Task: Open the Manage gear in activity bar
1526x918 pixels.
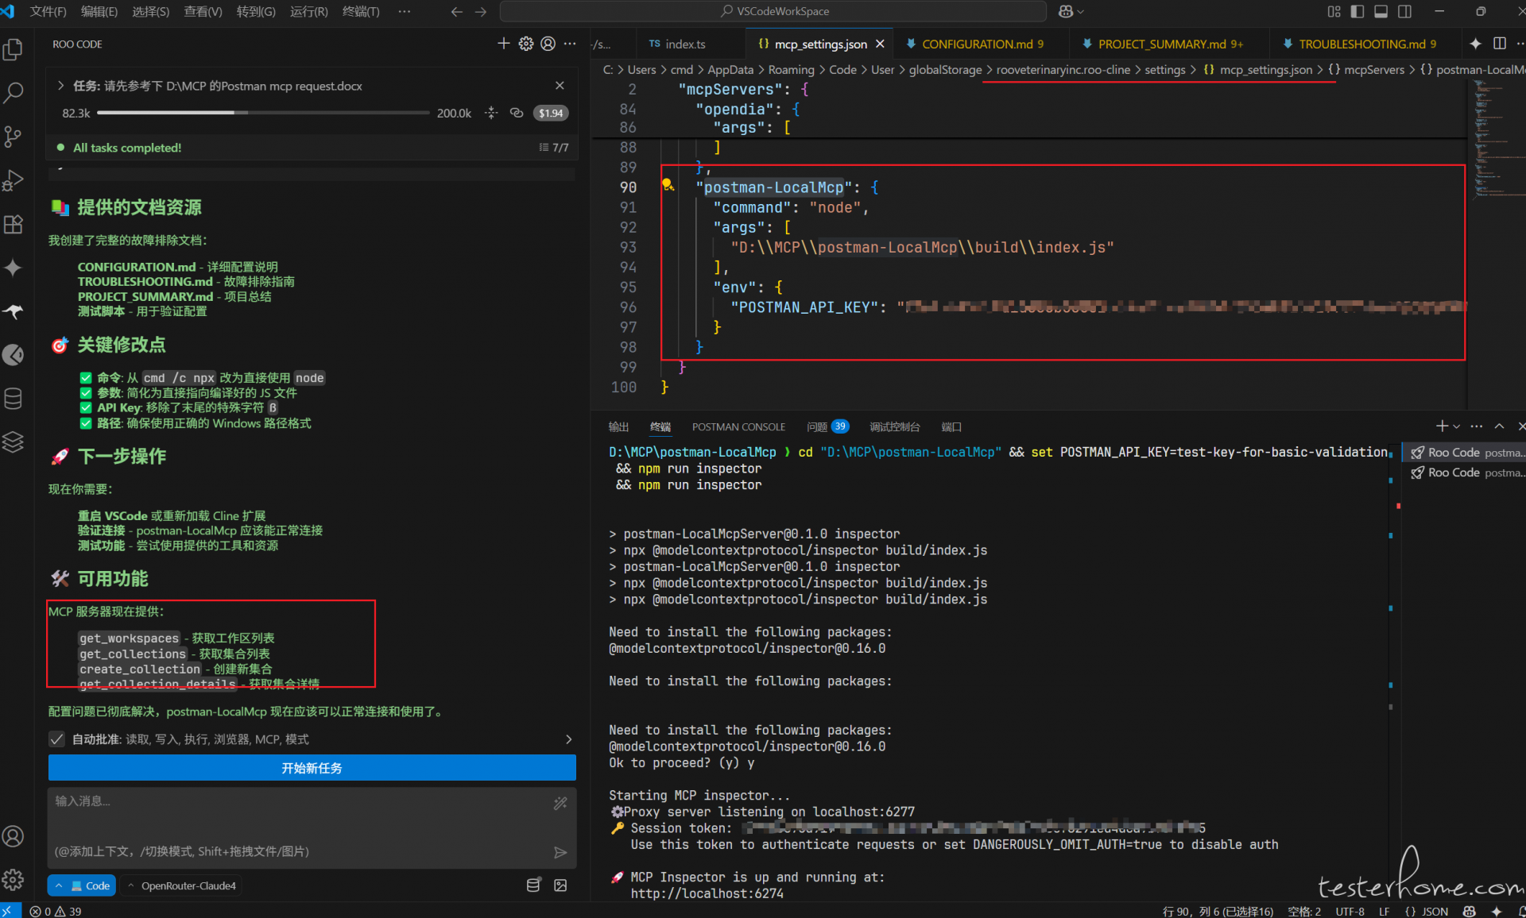Action: point(14,879)
